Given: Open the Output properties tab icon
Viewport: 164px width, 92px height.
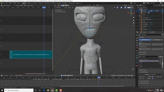Looking at the screenshot, I should (x=137, y=40).
